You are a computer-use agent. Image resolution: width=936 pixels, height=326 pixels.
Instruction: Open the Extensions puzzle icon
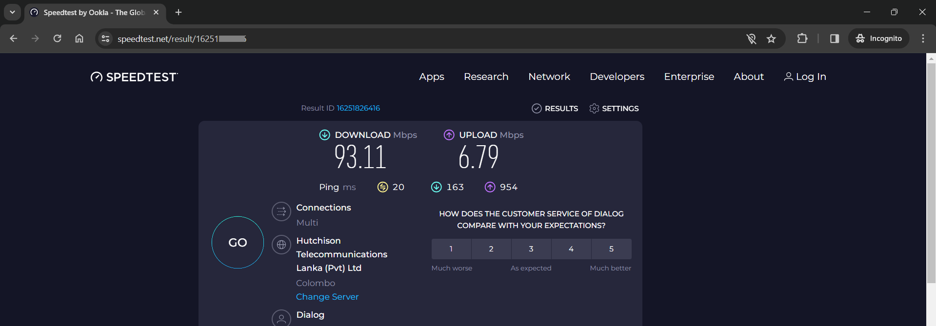click(802, 38)
